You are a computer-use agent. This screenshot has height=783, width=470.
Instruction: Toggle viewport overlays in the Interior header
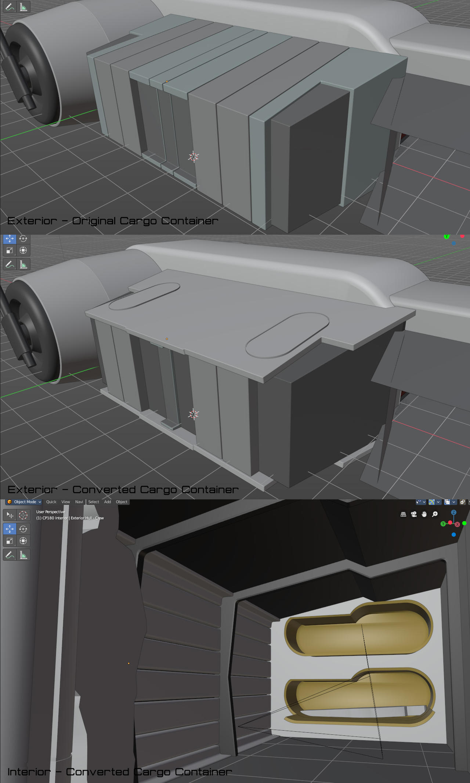coord(447,502)
